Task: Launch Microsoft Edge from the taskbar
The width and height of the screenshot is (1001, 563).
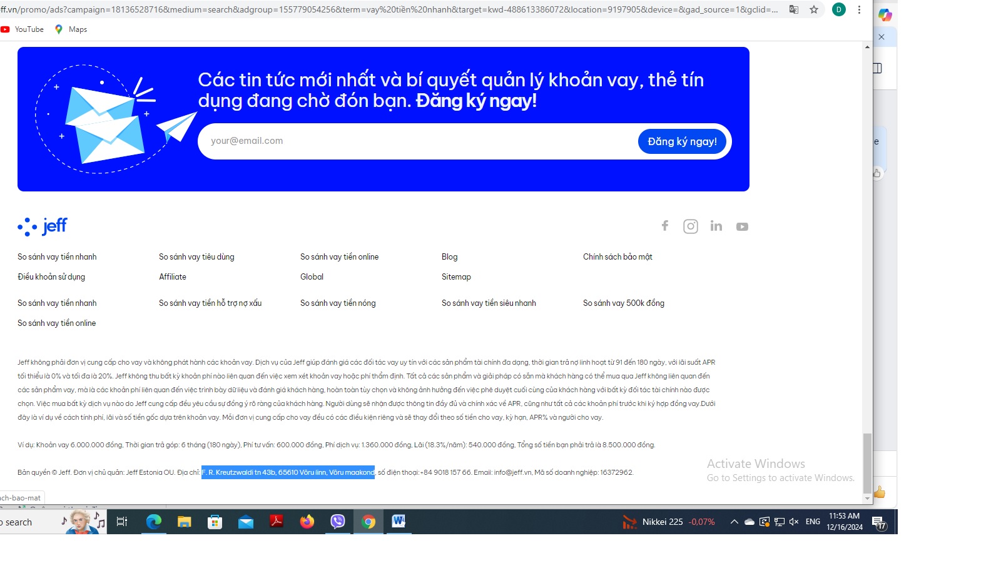Action: [x=153, y=522]
